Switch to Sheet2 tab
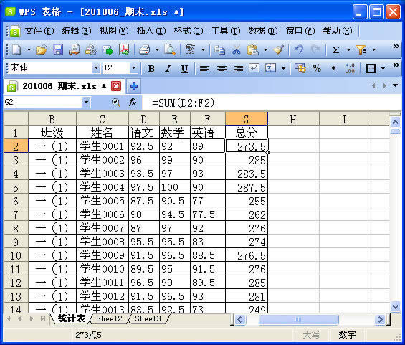Image resolution: width=405 pixels, height=345 pixels. tap(109, 318)
